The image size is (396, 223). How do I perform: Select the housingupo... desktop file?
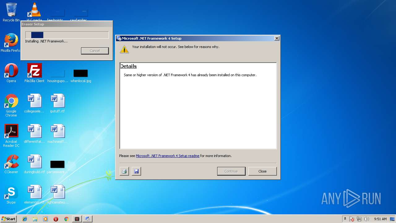[58, 76]
